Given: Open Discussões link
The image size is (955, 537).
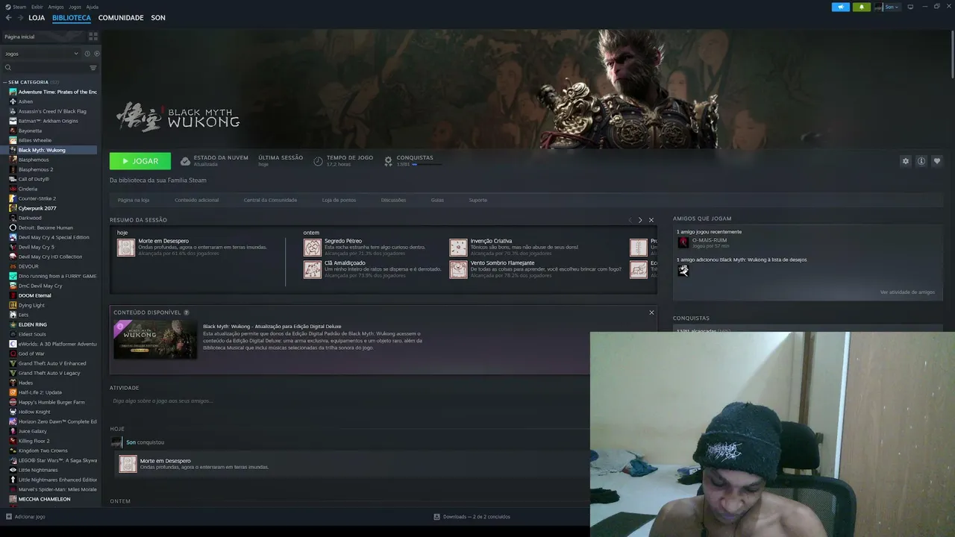Looking at the screenshot, I should coord(393,200).
